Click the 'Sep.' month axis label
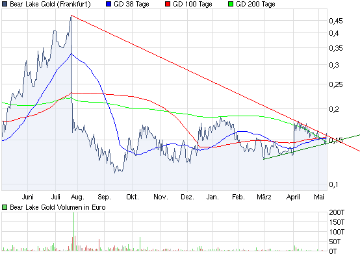360x263 pixels. (x=104, y=197)
